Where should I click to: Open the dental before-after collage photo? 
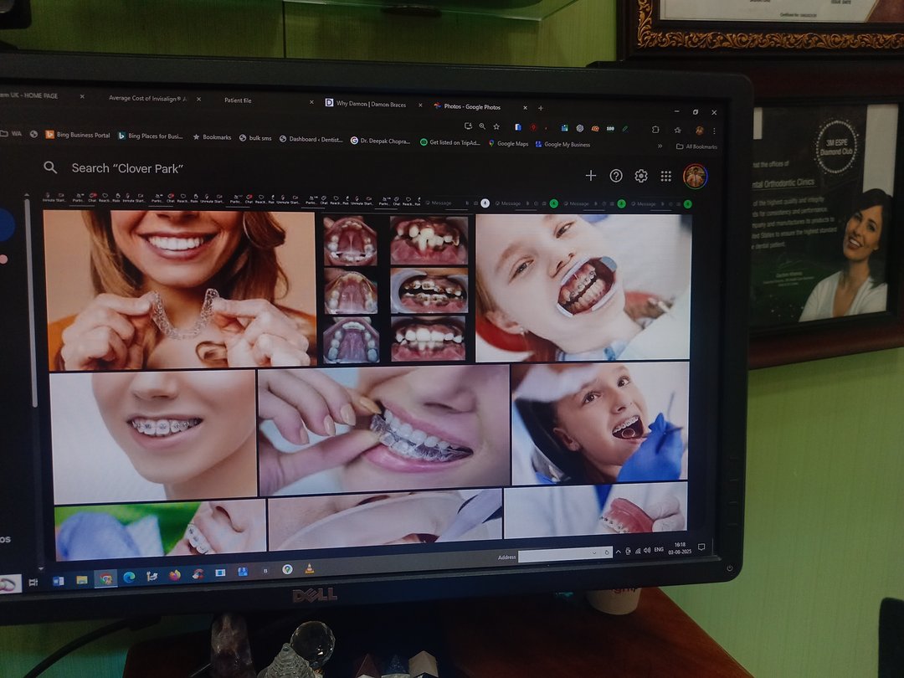point(395,288)
